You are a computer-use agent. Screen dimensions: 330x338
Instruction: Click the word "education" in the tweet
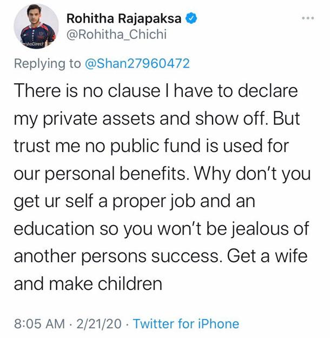pyautogui.click(x=54, y=229)
